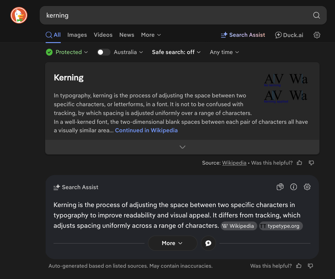Image resolution: width=335 pixels, height=279 pixels.
Task: Thumbs up the Search Assist answer
Action: pos(299,266)
